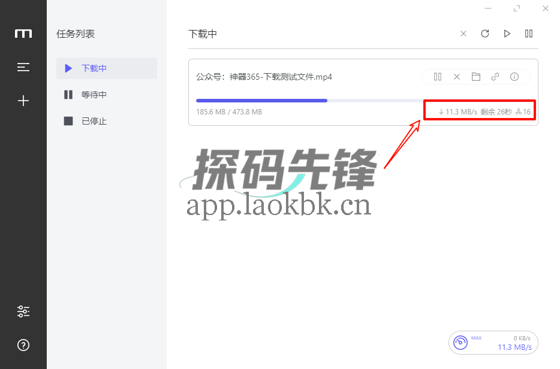Select the 下载中 tab in the task list

pos(107,68)
